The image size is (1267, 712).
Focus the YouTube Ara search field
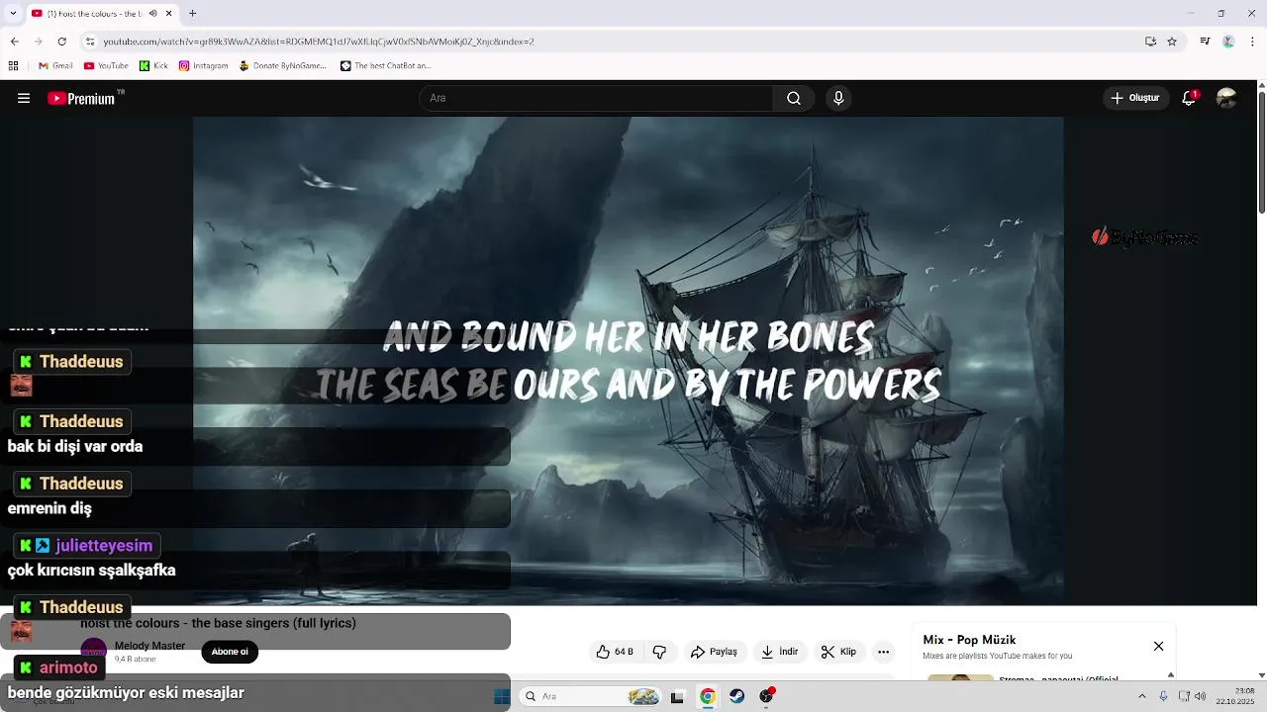596,98
